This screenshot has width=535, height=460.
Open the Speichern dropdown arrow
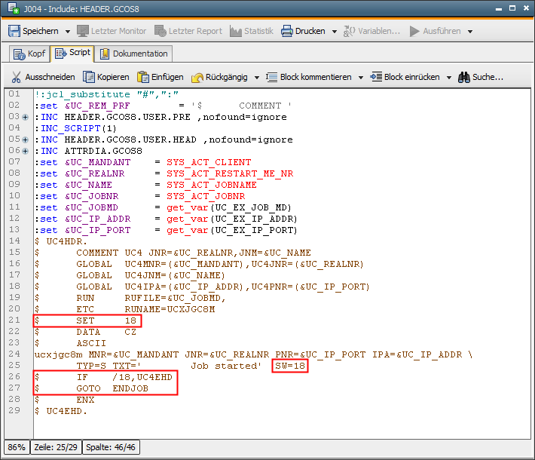click(68, 32)
